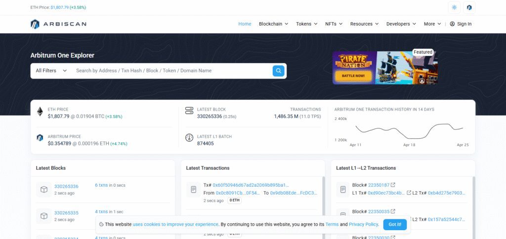506x239 pixels.
Task: Open L2 Tx# 0x157a52544c7
Action: tap(447, 219)
